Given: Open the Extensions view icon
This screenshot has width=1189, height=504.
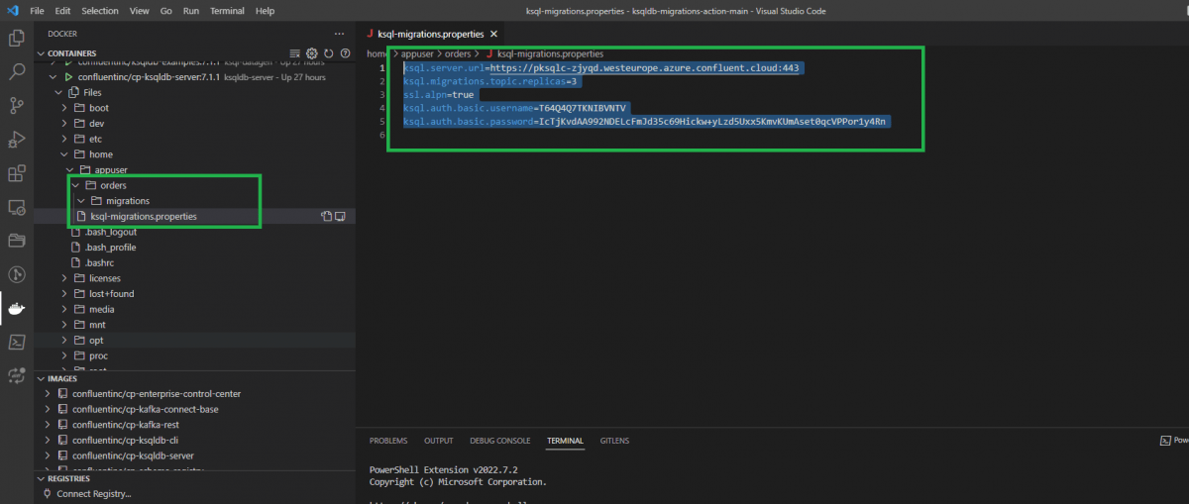Looking at the screenshot, I should [x=17, y=174].
